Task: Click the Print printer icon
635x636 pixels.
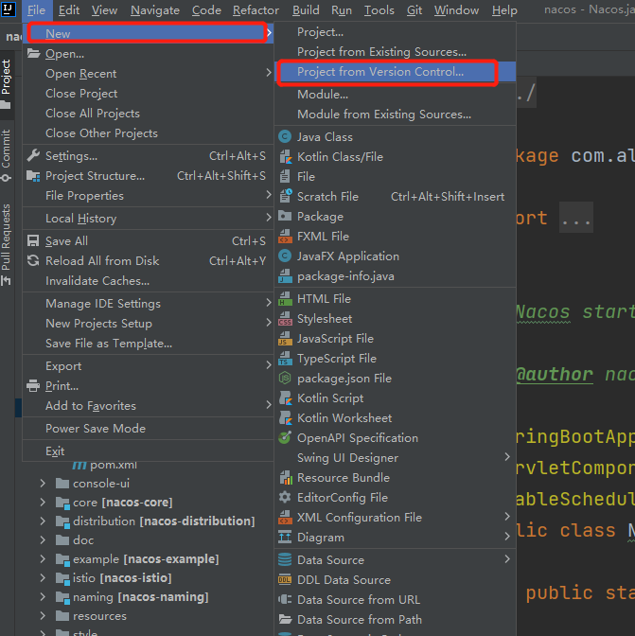Action: [33, 385]
